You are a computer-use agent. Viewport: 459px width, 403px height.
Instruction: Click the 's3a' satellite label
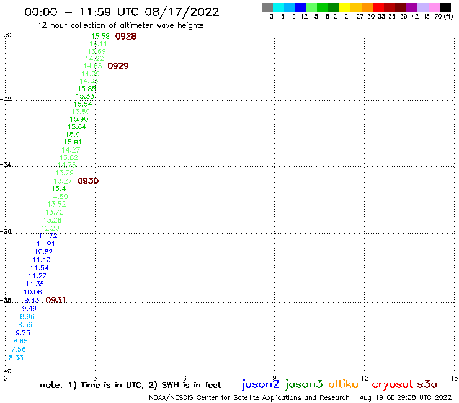click(x=427, y=384)
